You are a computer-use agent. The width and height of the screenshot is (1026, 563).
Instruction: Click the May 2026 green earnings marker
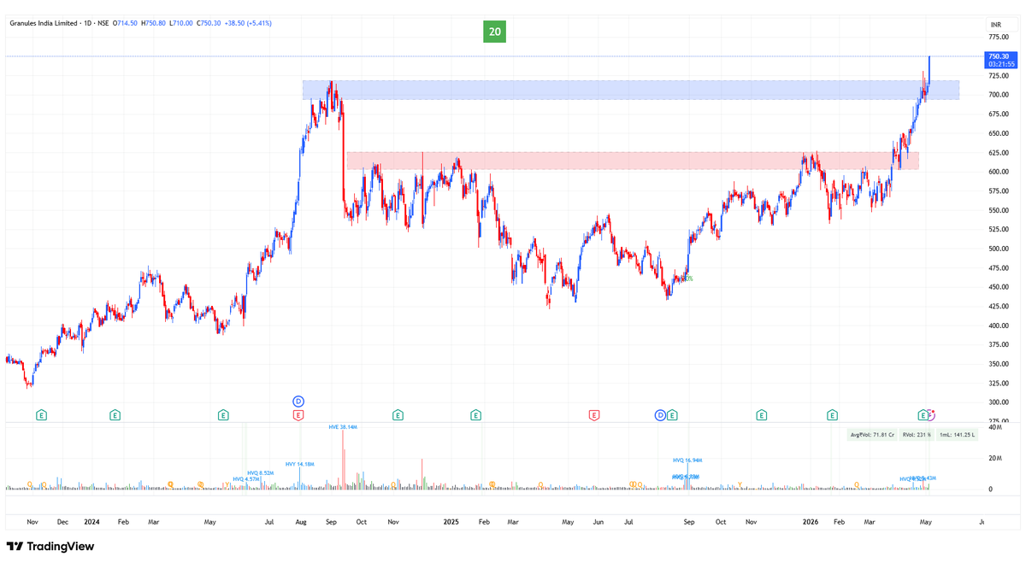pyautogui.click(x=923, y=415)
